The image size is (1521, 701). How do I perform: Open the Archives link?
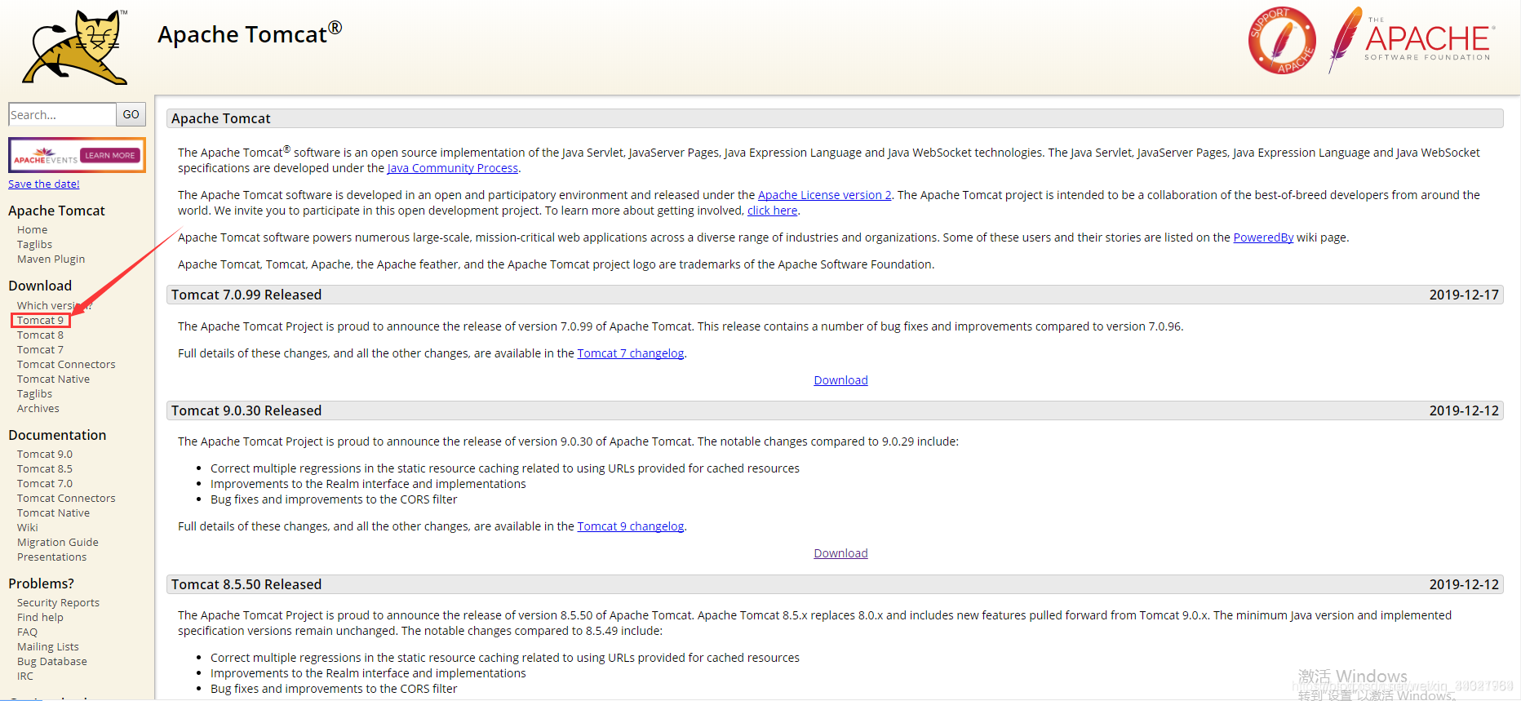point(38,408)
